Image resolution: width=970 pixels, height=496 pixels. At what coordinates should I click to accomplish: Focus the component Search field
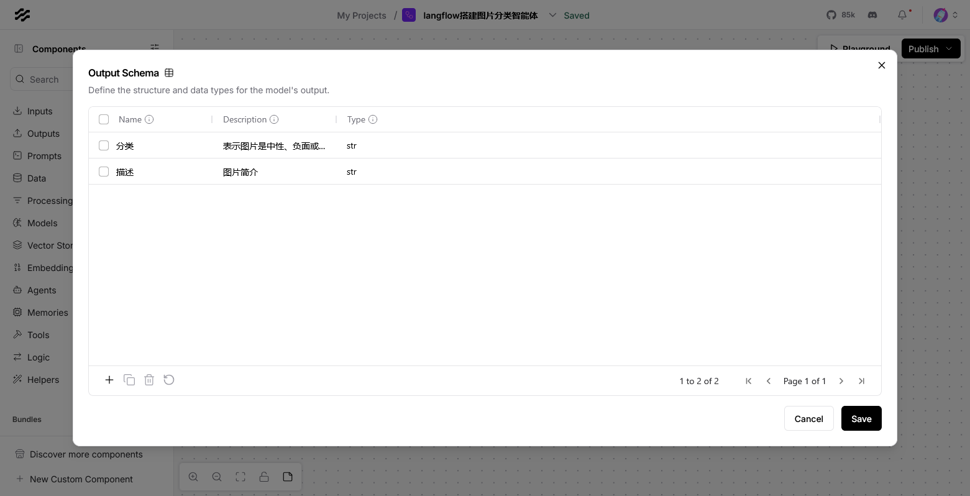[42, 80]
